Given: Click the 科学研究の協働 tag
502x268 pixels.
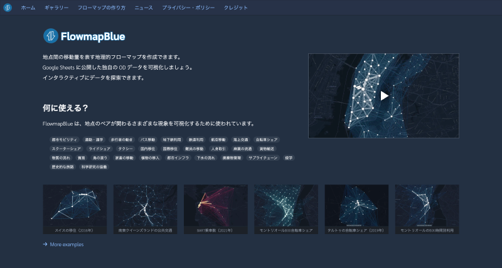Looking at the screenshot, I should point(94,167).
